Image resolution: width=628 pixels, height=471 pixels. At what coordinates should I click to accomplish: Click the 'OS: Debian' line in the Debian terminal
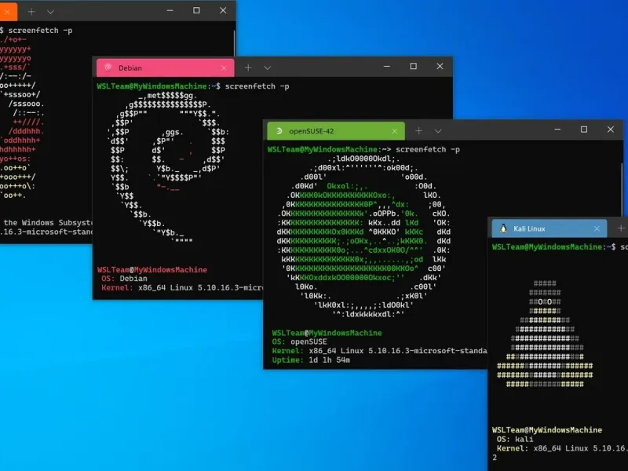point(124,279)
